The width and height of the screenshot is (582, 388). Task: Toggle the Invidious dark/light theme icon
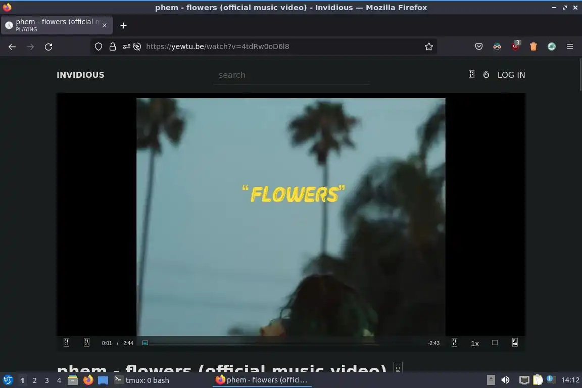pos(471,75)
